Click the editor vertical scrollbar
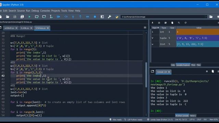 coord(146,74)
